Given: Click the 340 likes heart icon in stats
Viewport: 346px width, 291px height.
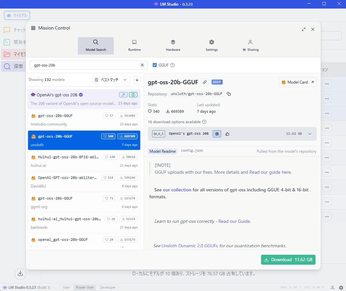Looking at the screenshot, I should (150, 111).
